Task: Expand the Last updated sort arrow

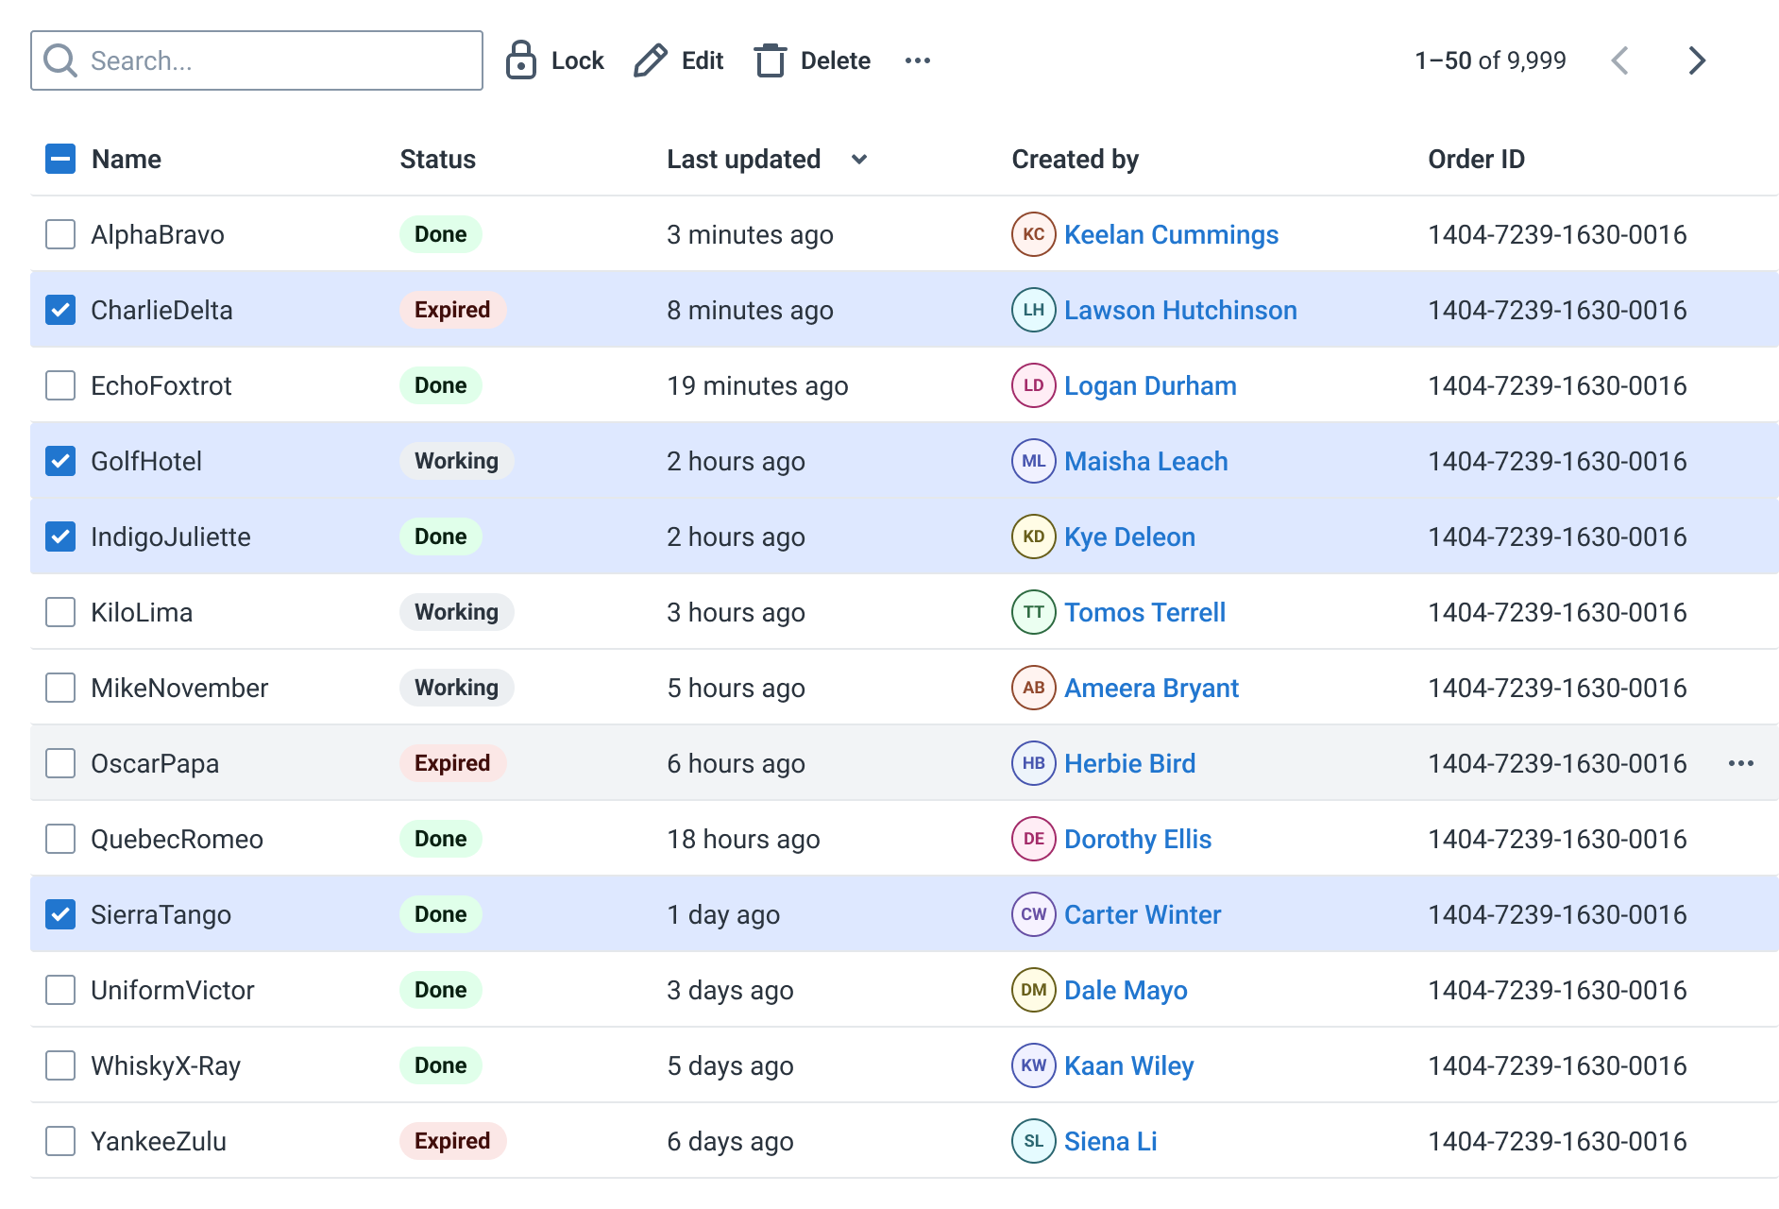Action: point(858,159)
